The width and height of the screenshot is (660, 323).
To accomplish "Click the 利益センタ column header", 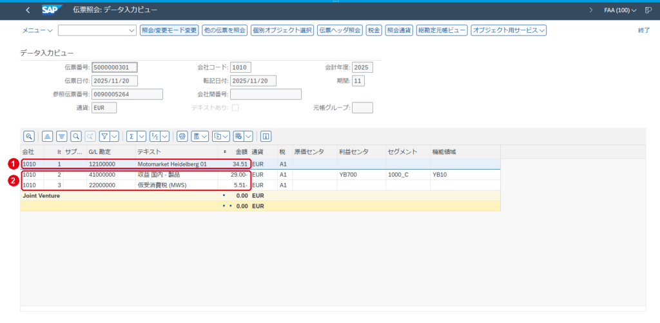I will point(360,152).
